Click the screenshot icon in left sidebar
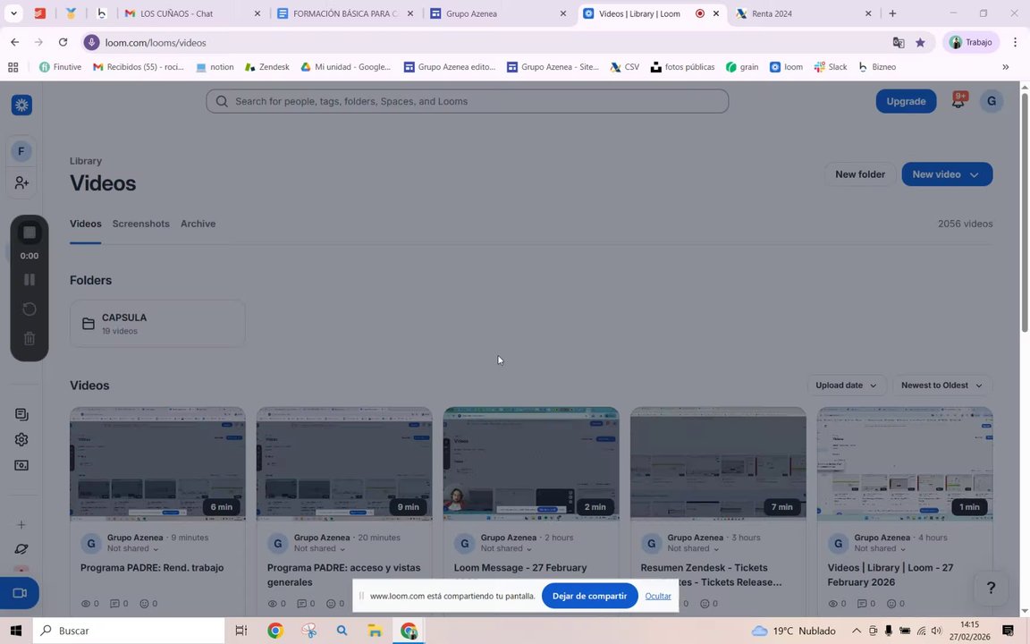Viewport: 1030px width, 644px height. click(21, 465)
